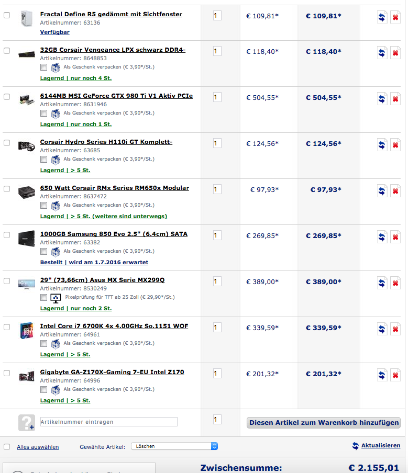Click the Aktualisieren link
408x473 pixels.
[380, 446]
